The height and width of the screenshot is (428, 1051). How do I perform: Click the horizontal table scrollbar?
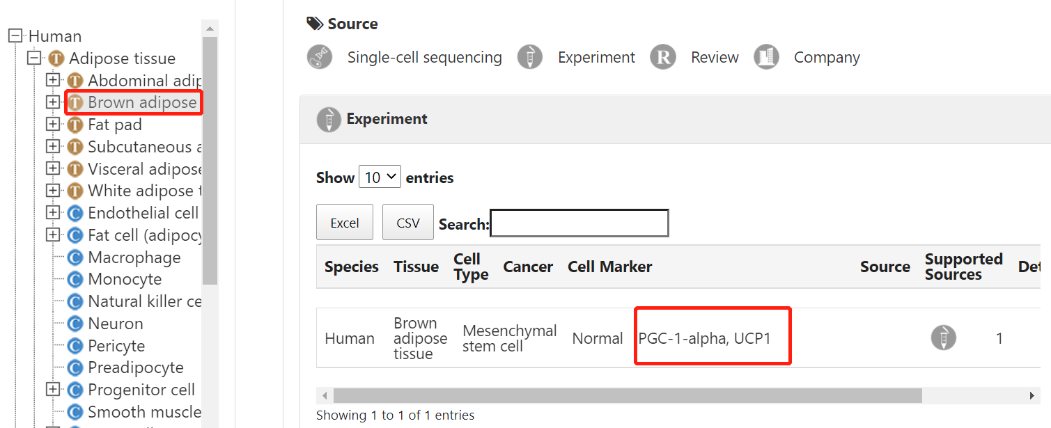(x=628, y=395)
